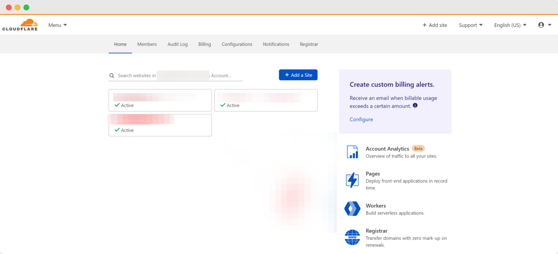This screenshot has height=254, width=558.
Task: Click the billing alerts info icon
Action: coord(415,105)
